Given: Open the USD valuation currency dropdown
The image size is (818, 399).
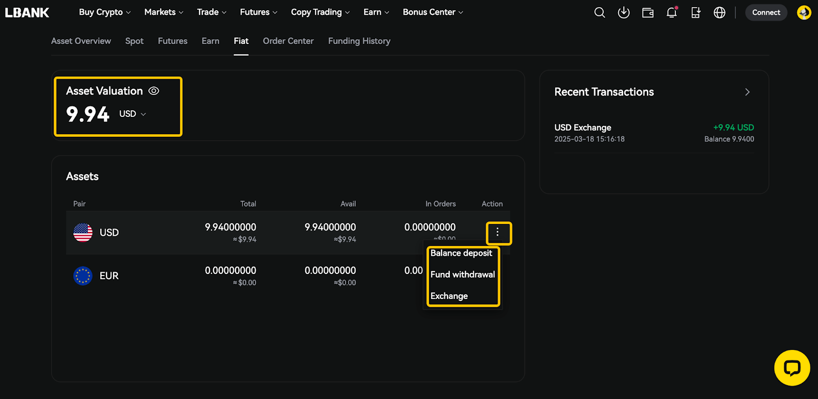Looking at the screenshot, I should point(133,114).
